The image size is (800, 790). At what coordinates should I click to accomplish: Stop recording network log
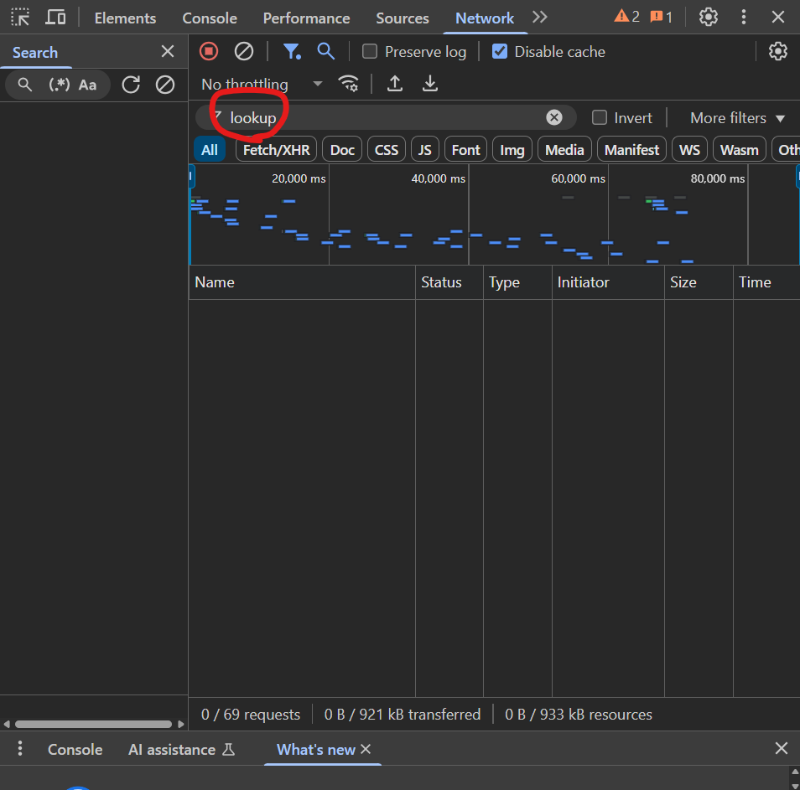(209, 51)
